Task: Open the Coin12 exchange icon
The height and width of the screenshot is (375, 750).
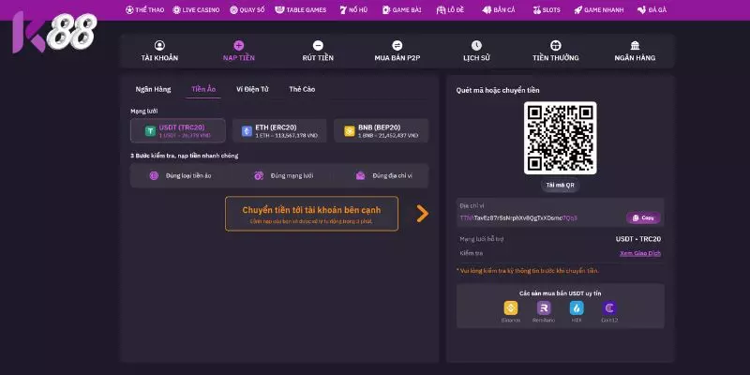Action: click(609, 307)
